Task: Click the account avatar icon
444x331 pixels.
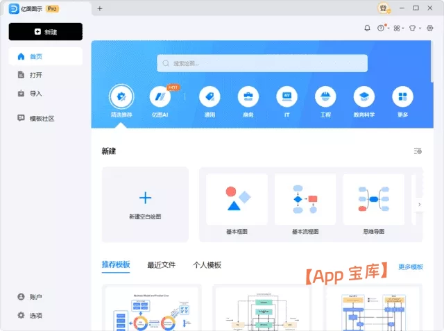Action: [x=21, y=297]
